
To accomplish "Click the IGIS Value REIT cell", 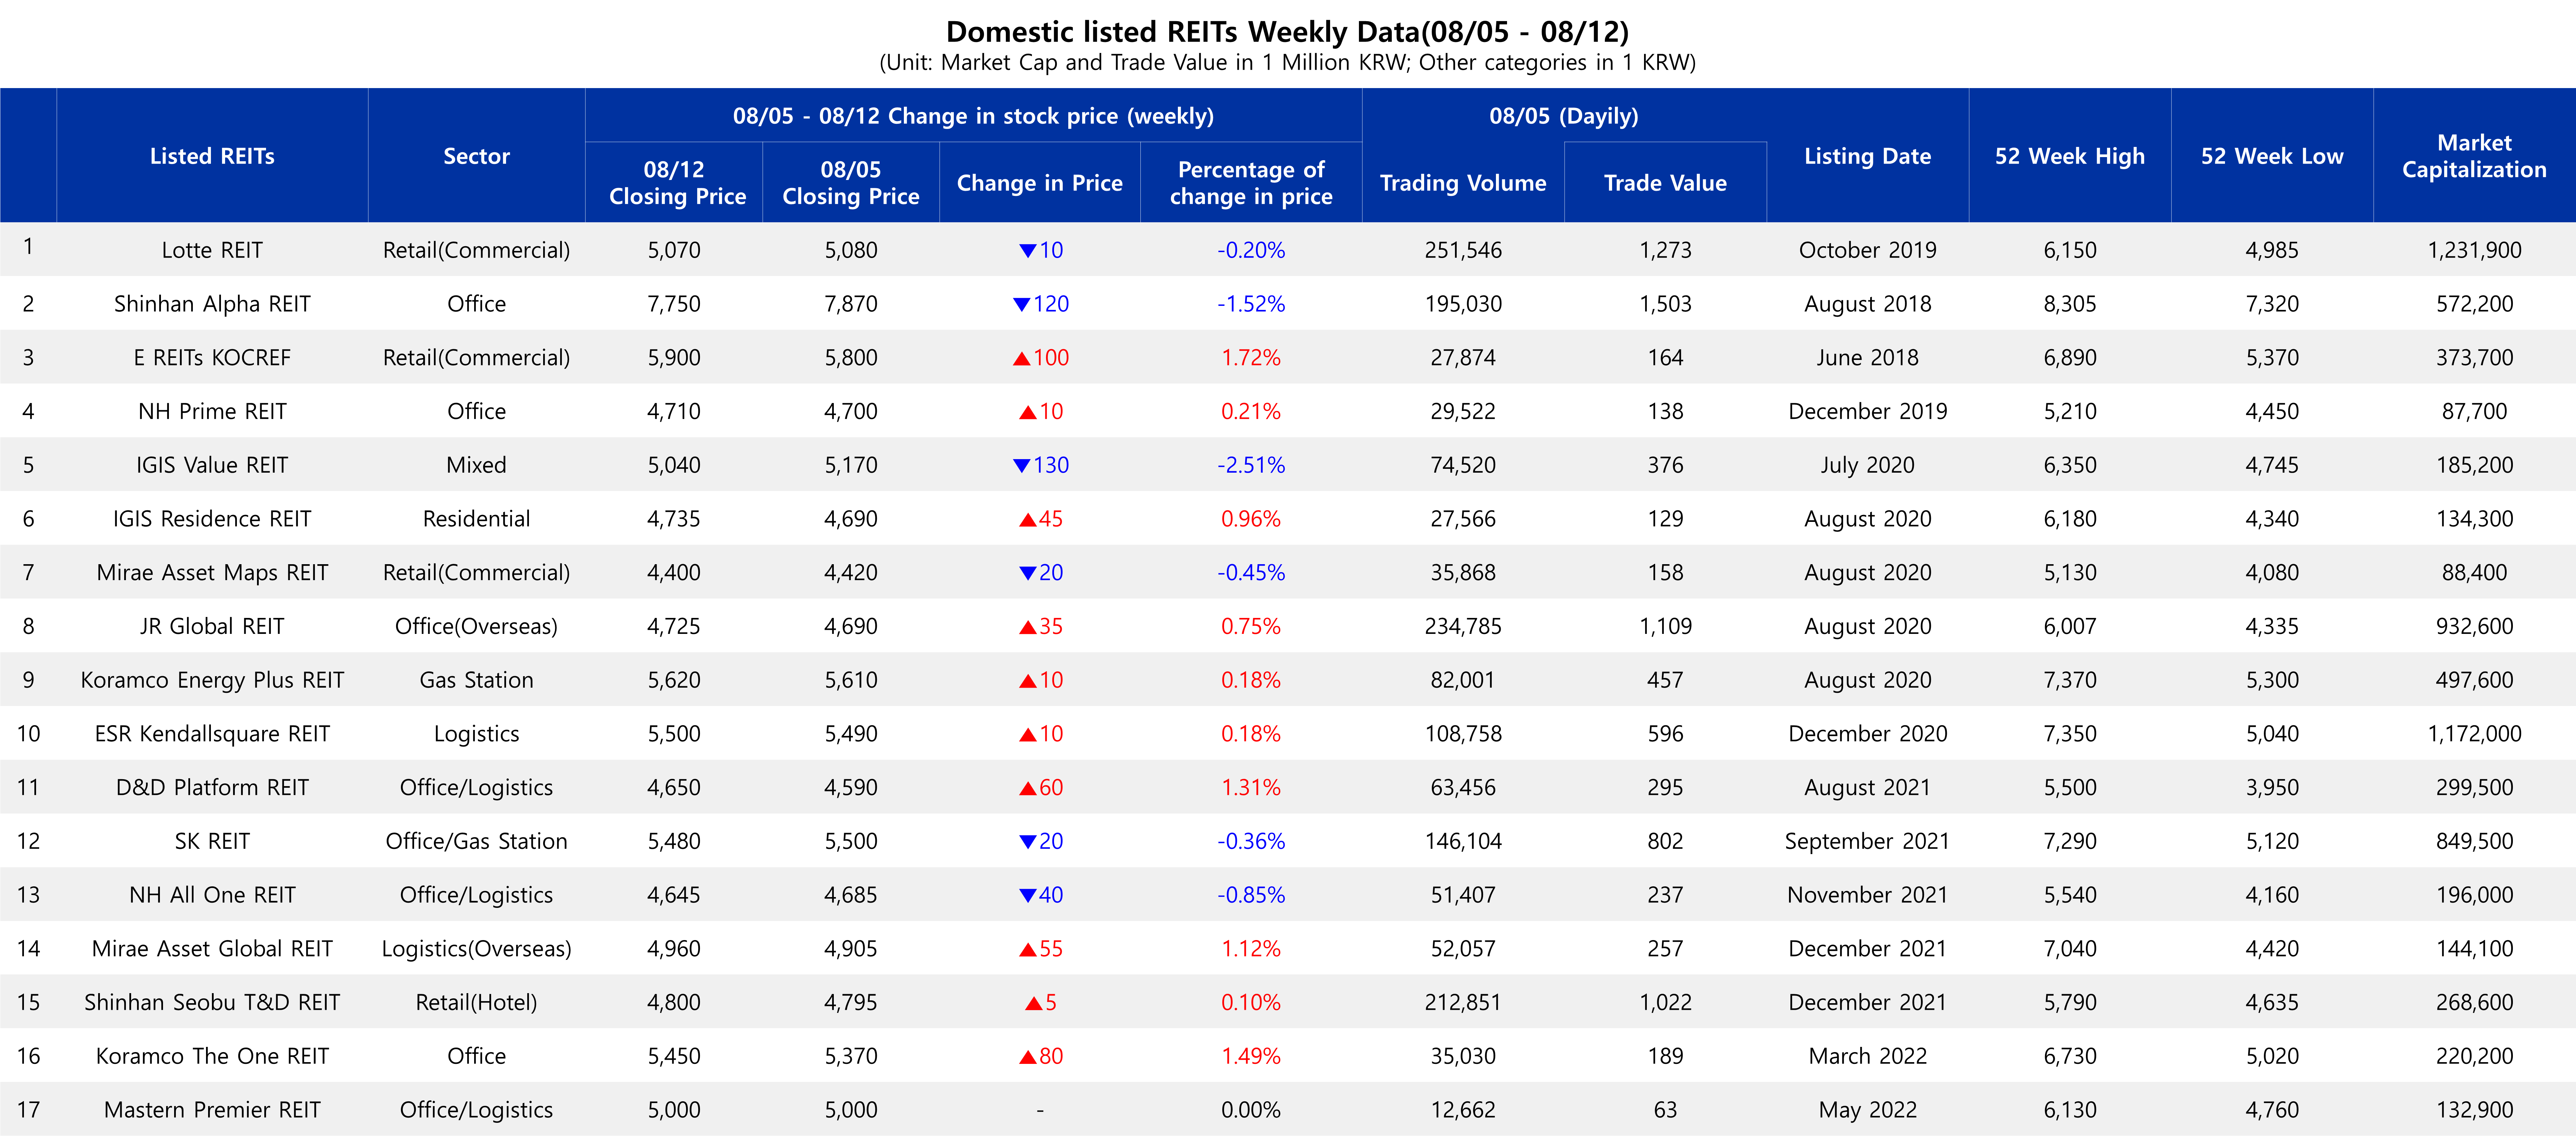I will tap(212, 465).
